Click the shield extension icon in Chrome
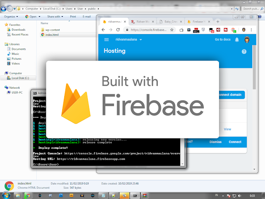Viewport: 265px width, 199px height. pos(203,30)
